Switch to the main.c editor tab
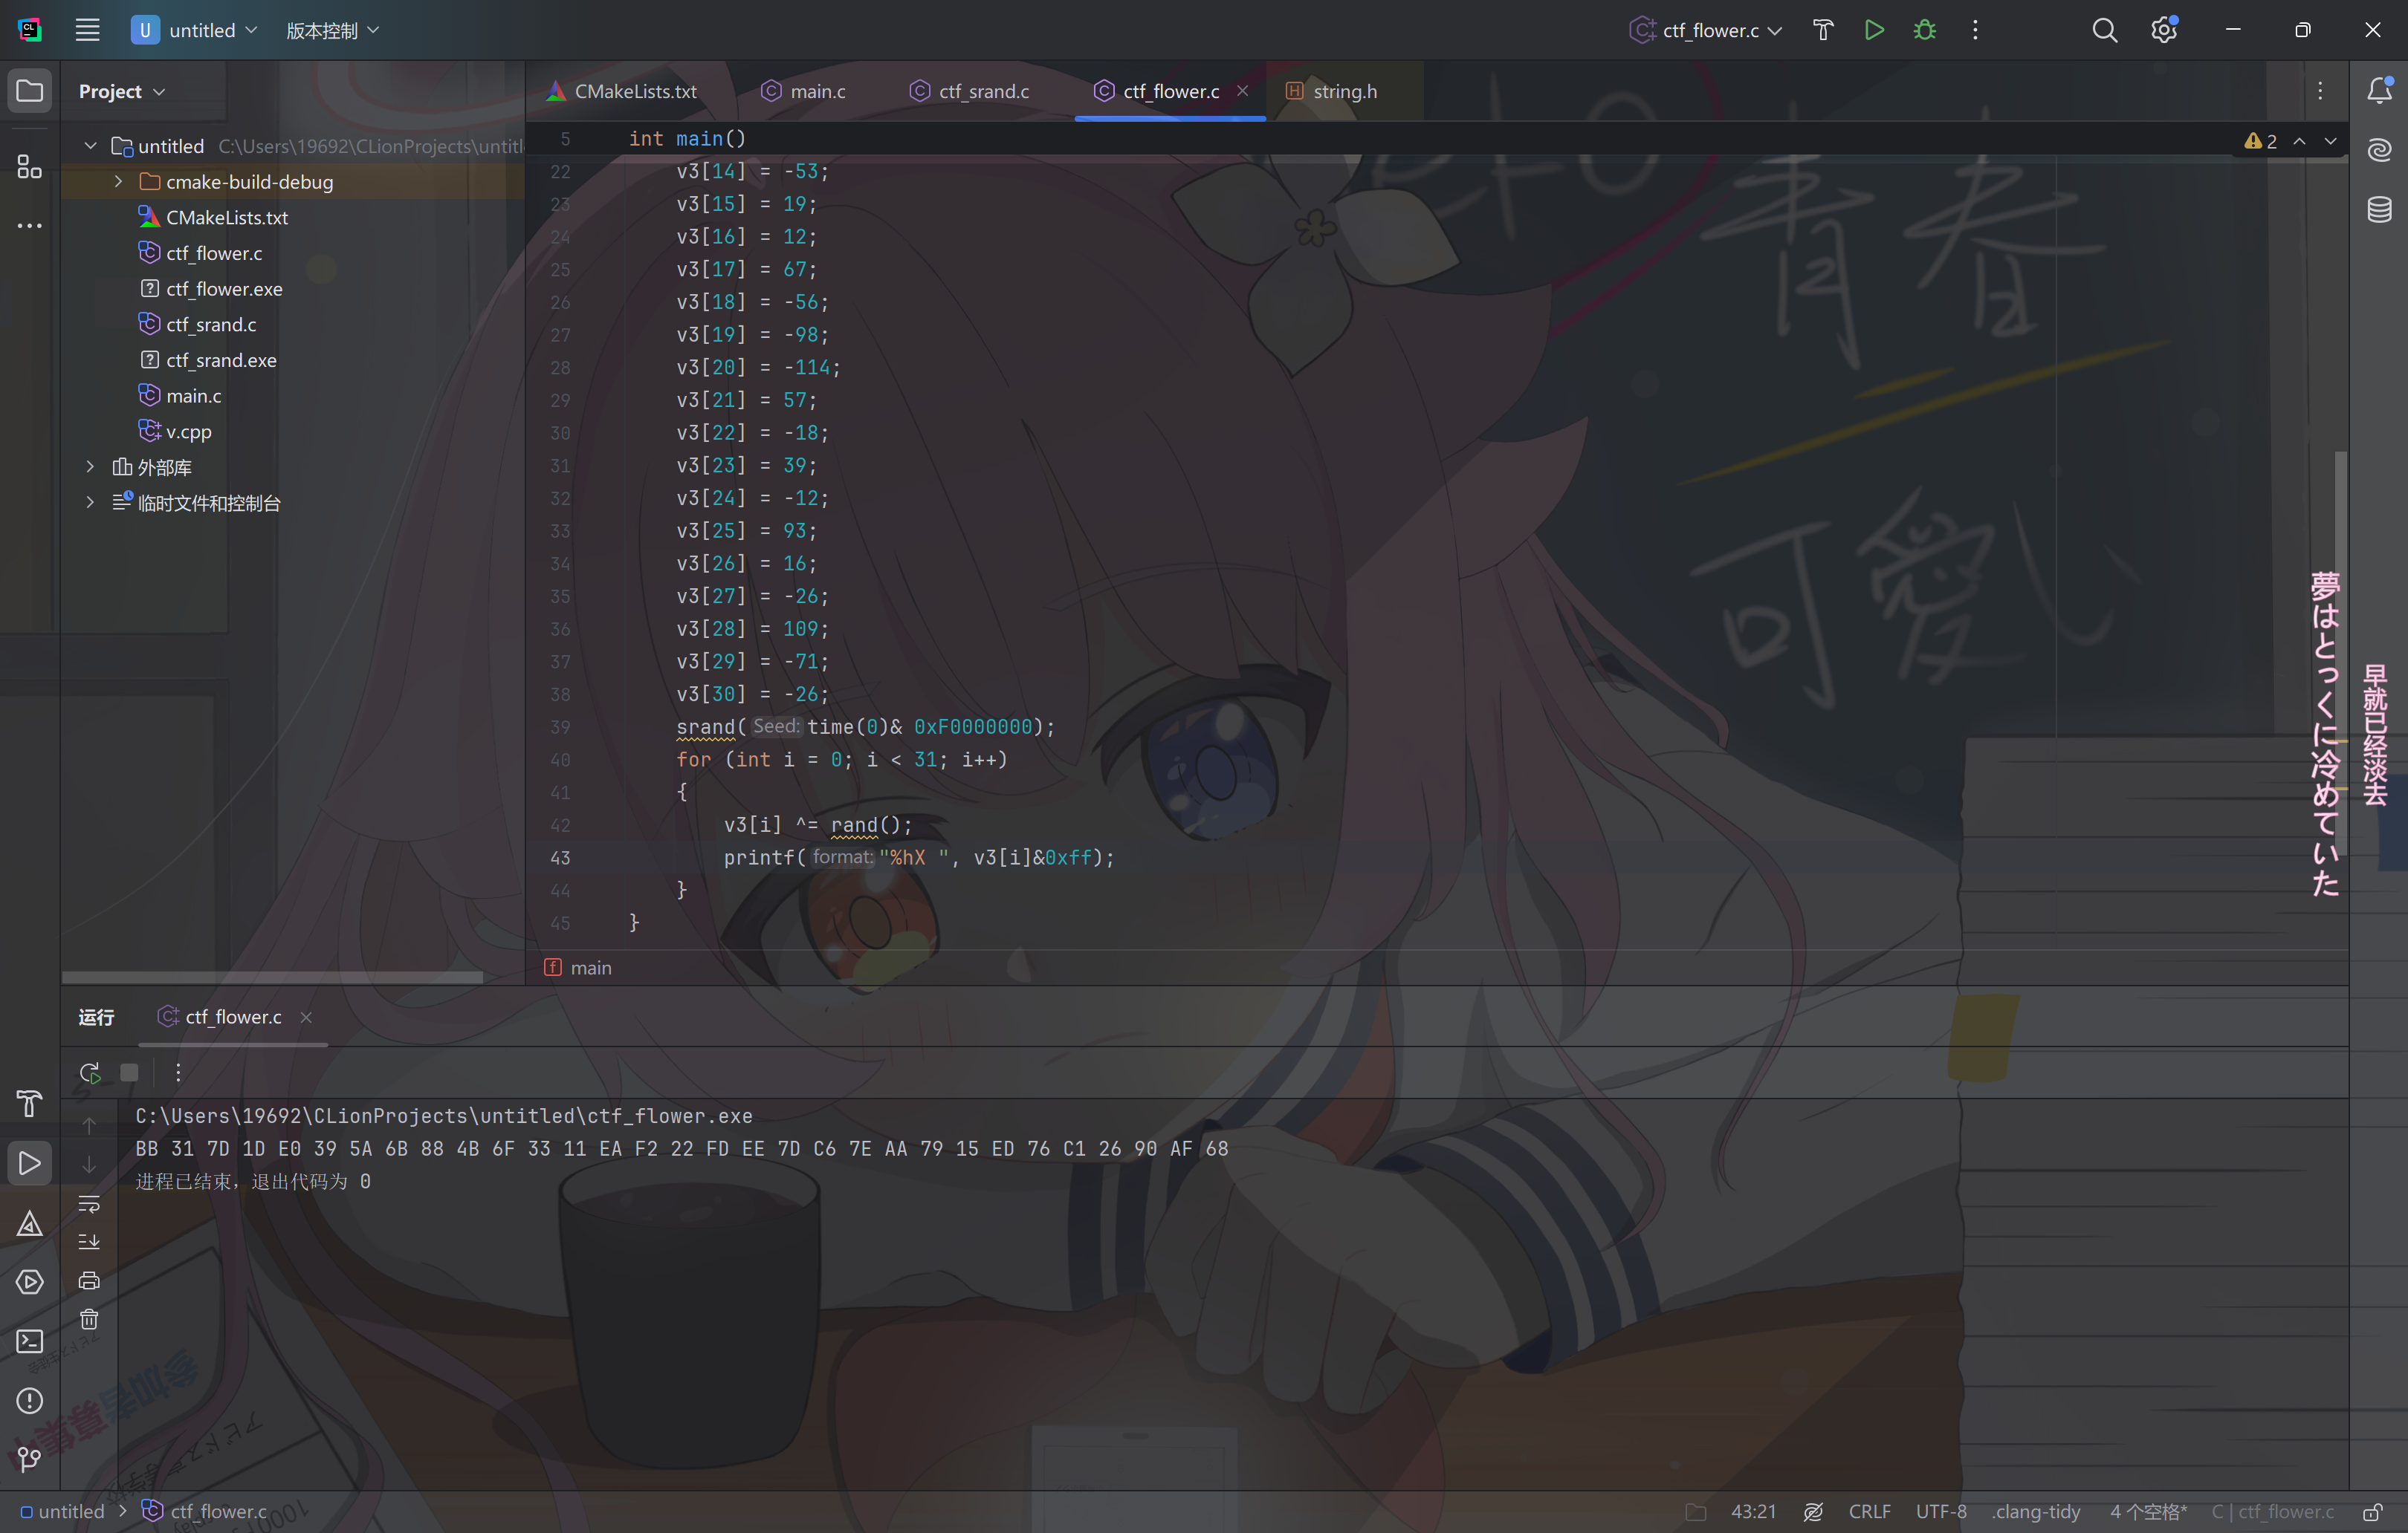The width and height of the screenshot is (2408, 1533). (804, 91)
